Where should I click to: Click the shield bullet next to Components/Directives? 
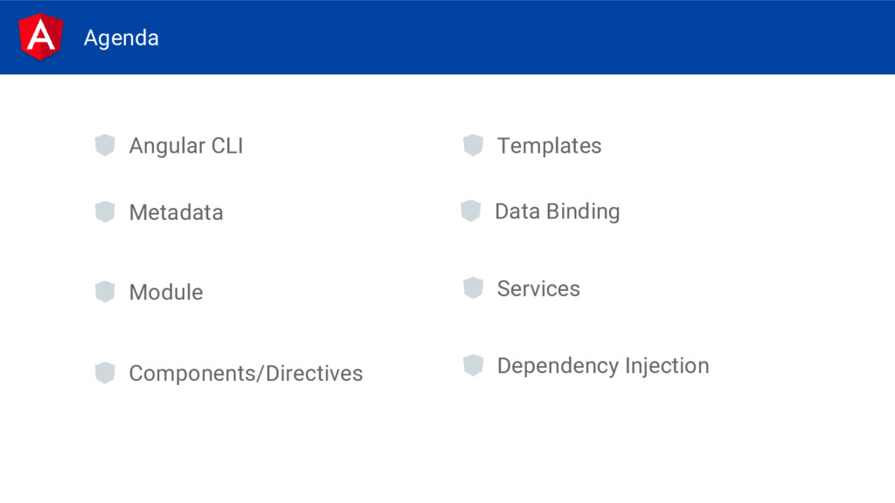click(105, 373)
